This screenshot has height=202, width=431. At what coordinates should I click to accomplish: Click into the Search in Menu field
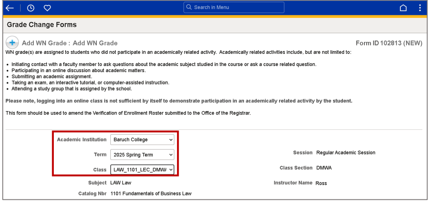click(x=234, y=7)
